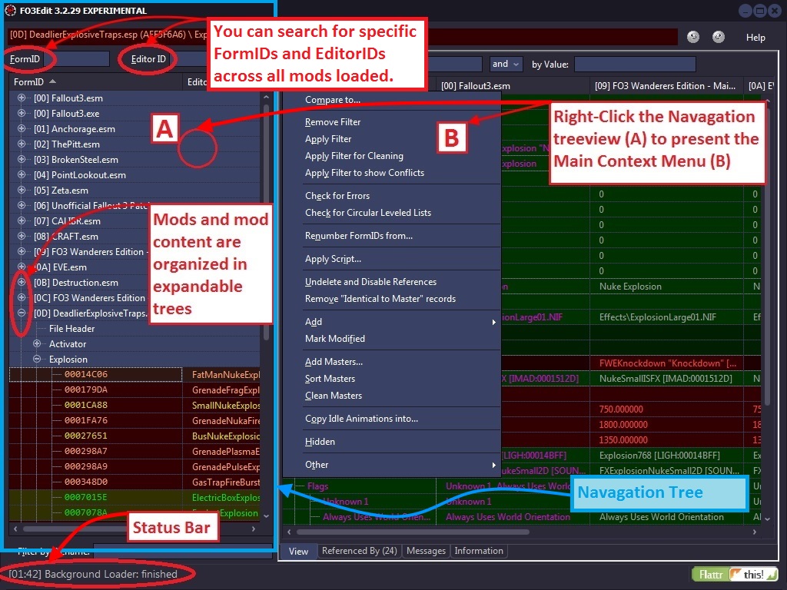Screen dimensions: 787x590
Task: Expand the [0A] EVE.esm node
Action: [22, 267]
